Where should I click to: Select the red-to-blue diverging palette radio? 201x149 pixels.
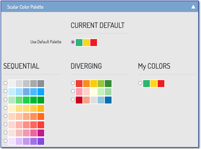(73, 99)
